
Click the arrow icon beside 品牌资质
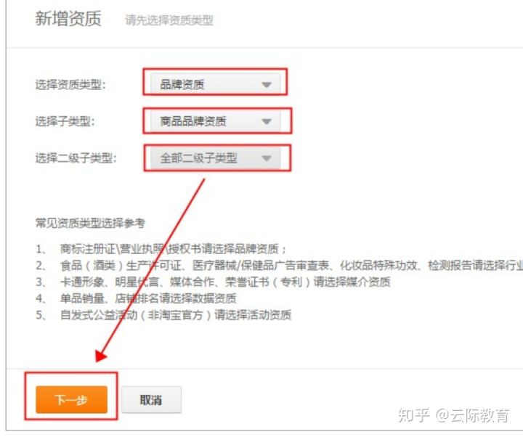click(x=266, y=85)
